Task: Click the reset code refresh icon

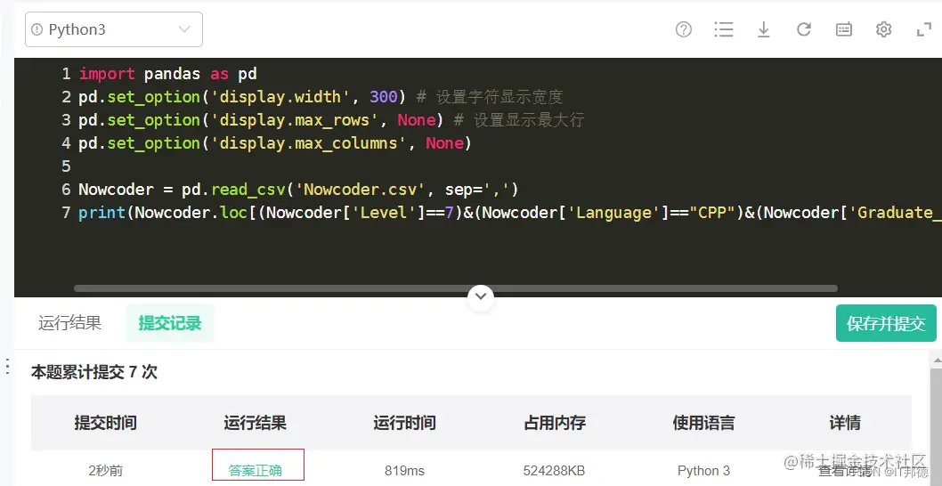Action: 804,29
